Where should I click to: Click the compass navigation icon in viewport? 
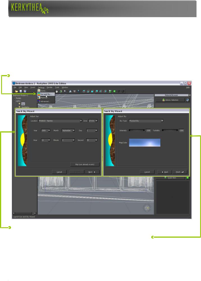(147, 208)
